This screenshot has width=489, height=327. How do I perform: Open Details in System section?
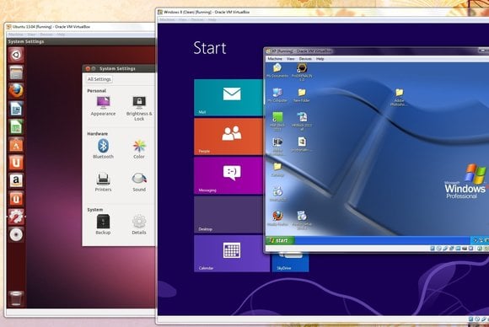pos(139,224)
